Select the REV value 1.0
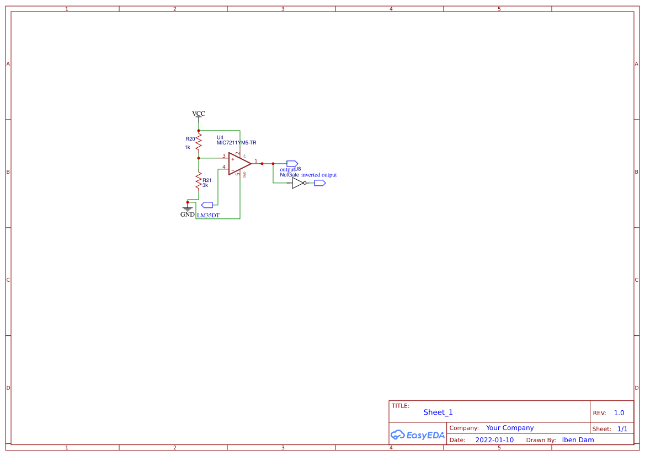645x456 pixels. tap(619, 413)
